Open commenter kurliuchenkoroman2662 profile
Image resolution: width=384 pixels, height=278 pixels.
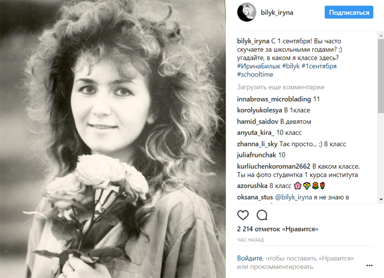pos(274,166)
